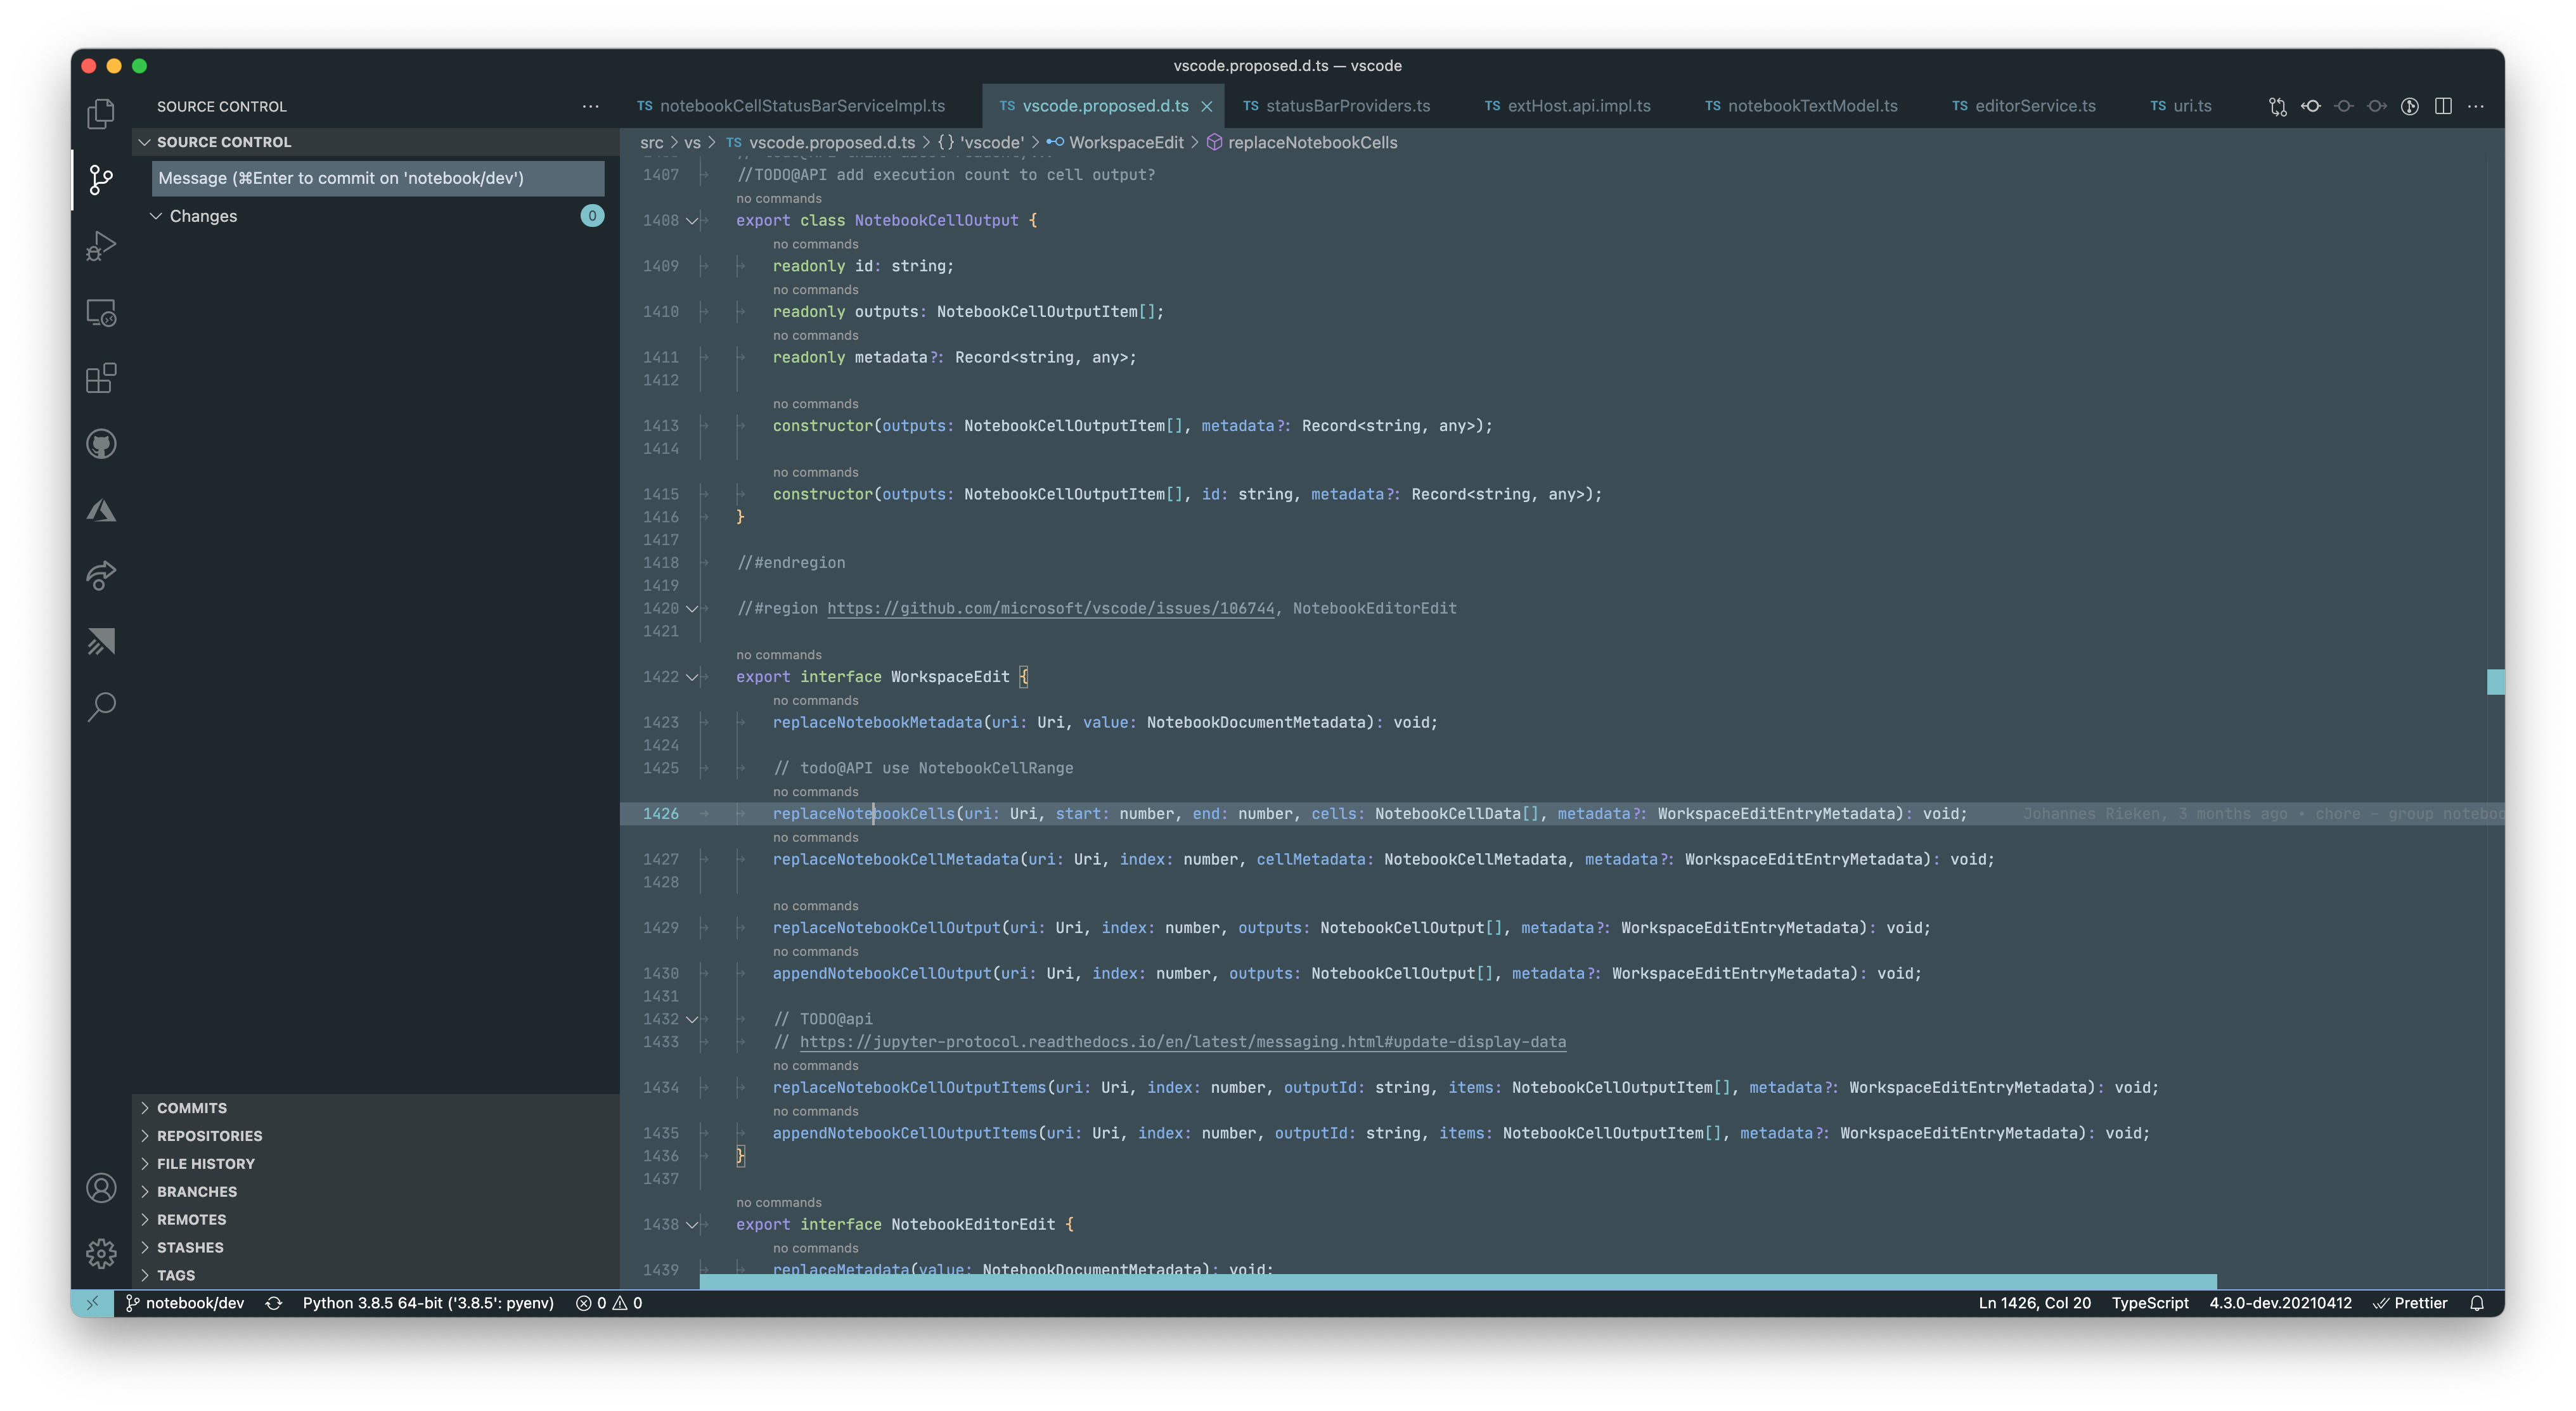Select the Remote Explorer icon
Image resolution: width=2576 pixels, height=1411 pixels.
point(100,312)
